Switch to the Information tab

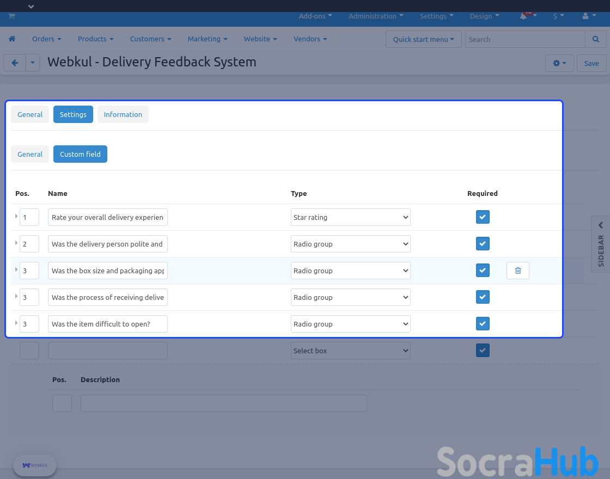(123, 114)
